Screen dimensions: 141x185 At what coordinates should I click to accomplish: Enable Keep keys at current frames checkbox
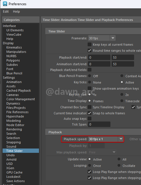pos(89,45)
